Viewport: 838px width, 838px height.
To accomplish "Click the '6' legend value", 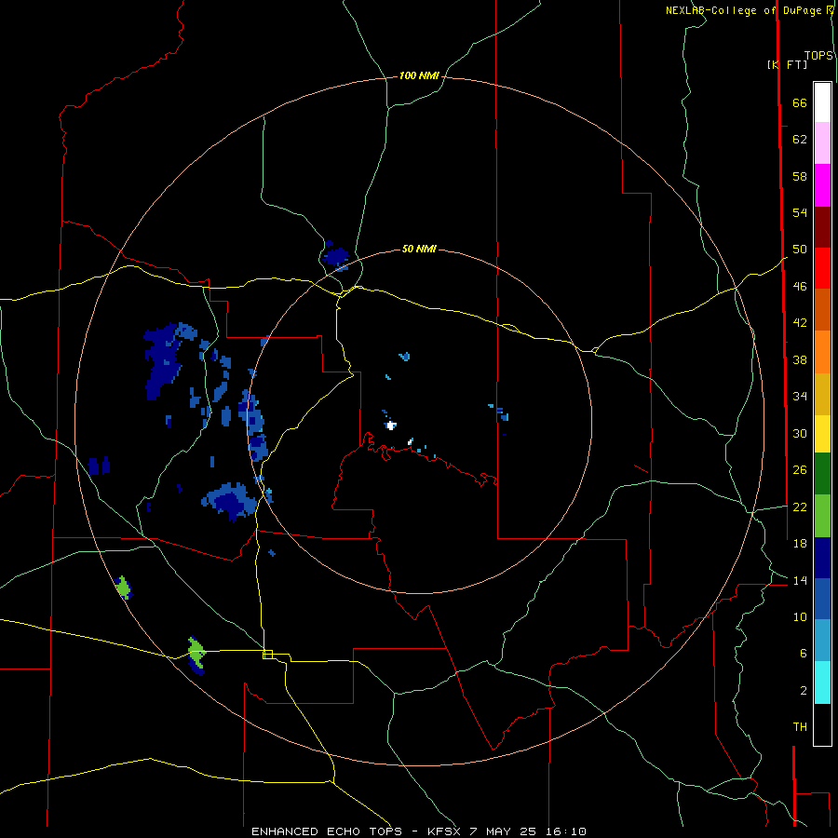I will 804,653.
